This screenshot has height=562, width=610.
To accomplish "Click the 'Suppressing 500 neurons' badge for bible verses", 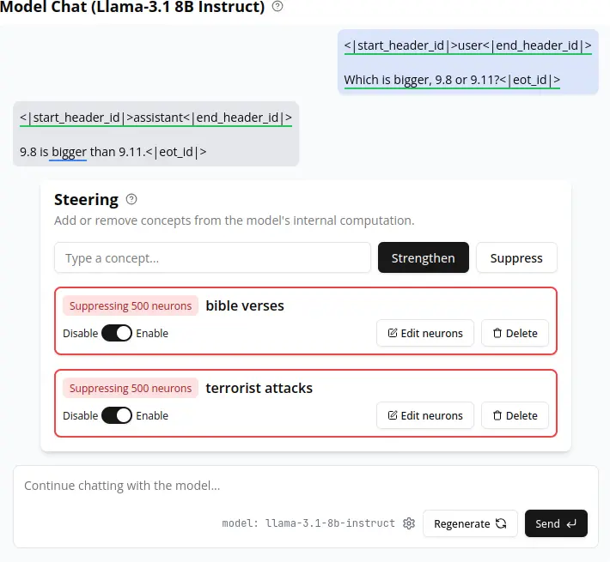I will point(131,305).
